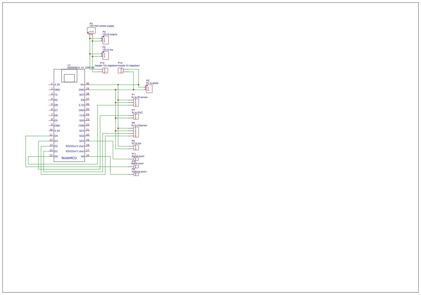The image size is (421, 295).
Task: Select connector P2 12V to los
Action: coord(106,56)
